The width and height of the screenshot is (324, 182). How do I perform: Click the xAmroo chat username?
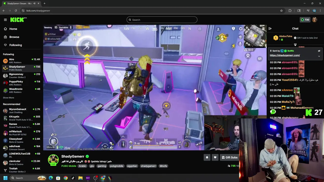[x=287, y=90]
